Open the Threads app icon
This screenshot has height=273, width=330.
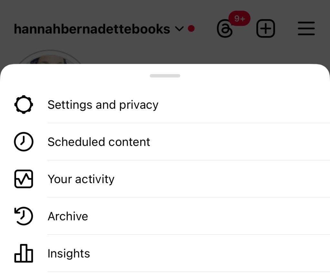point(225,29)
